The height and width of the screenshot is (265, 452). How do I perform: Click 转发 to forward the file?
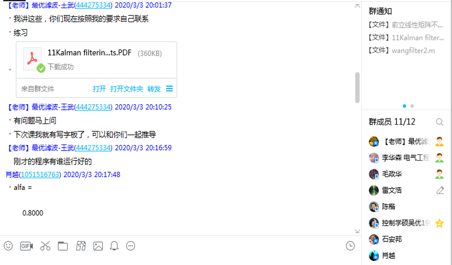[x=154, y=89]
